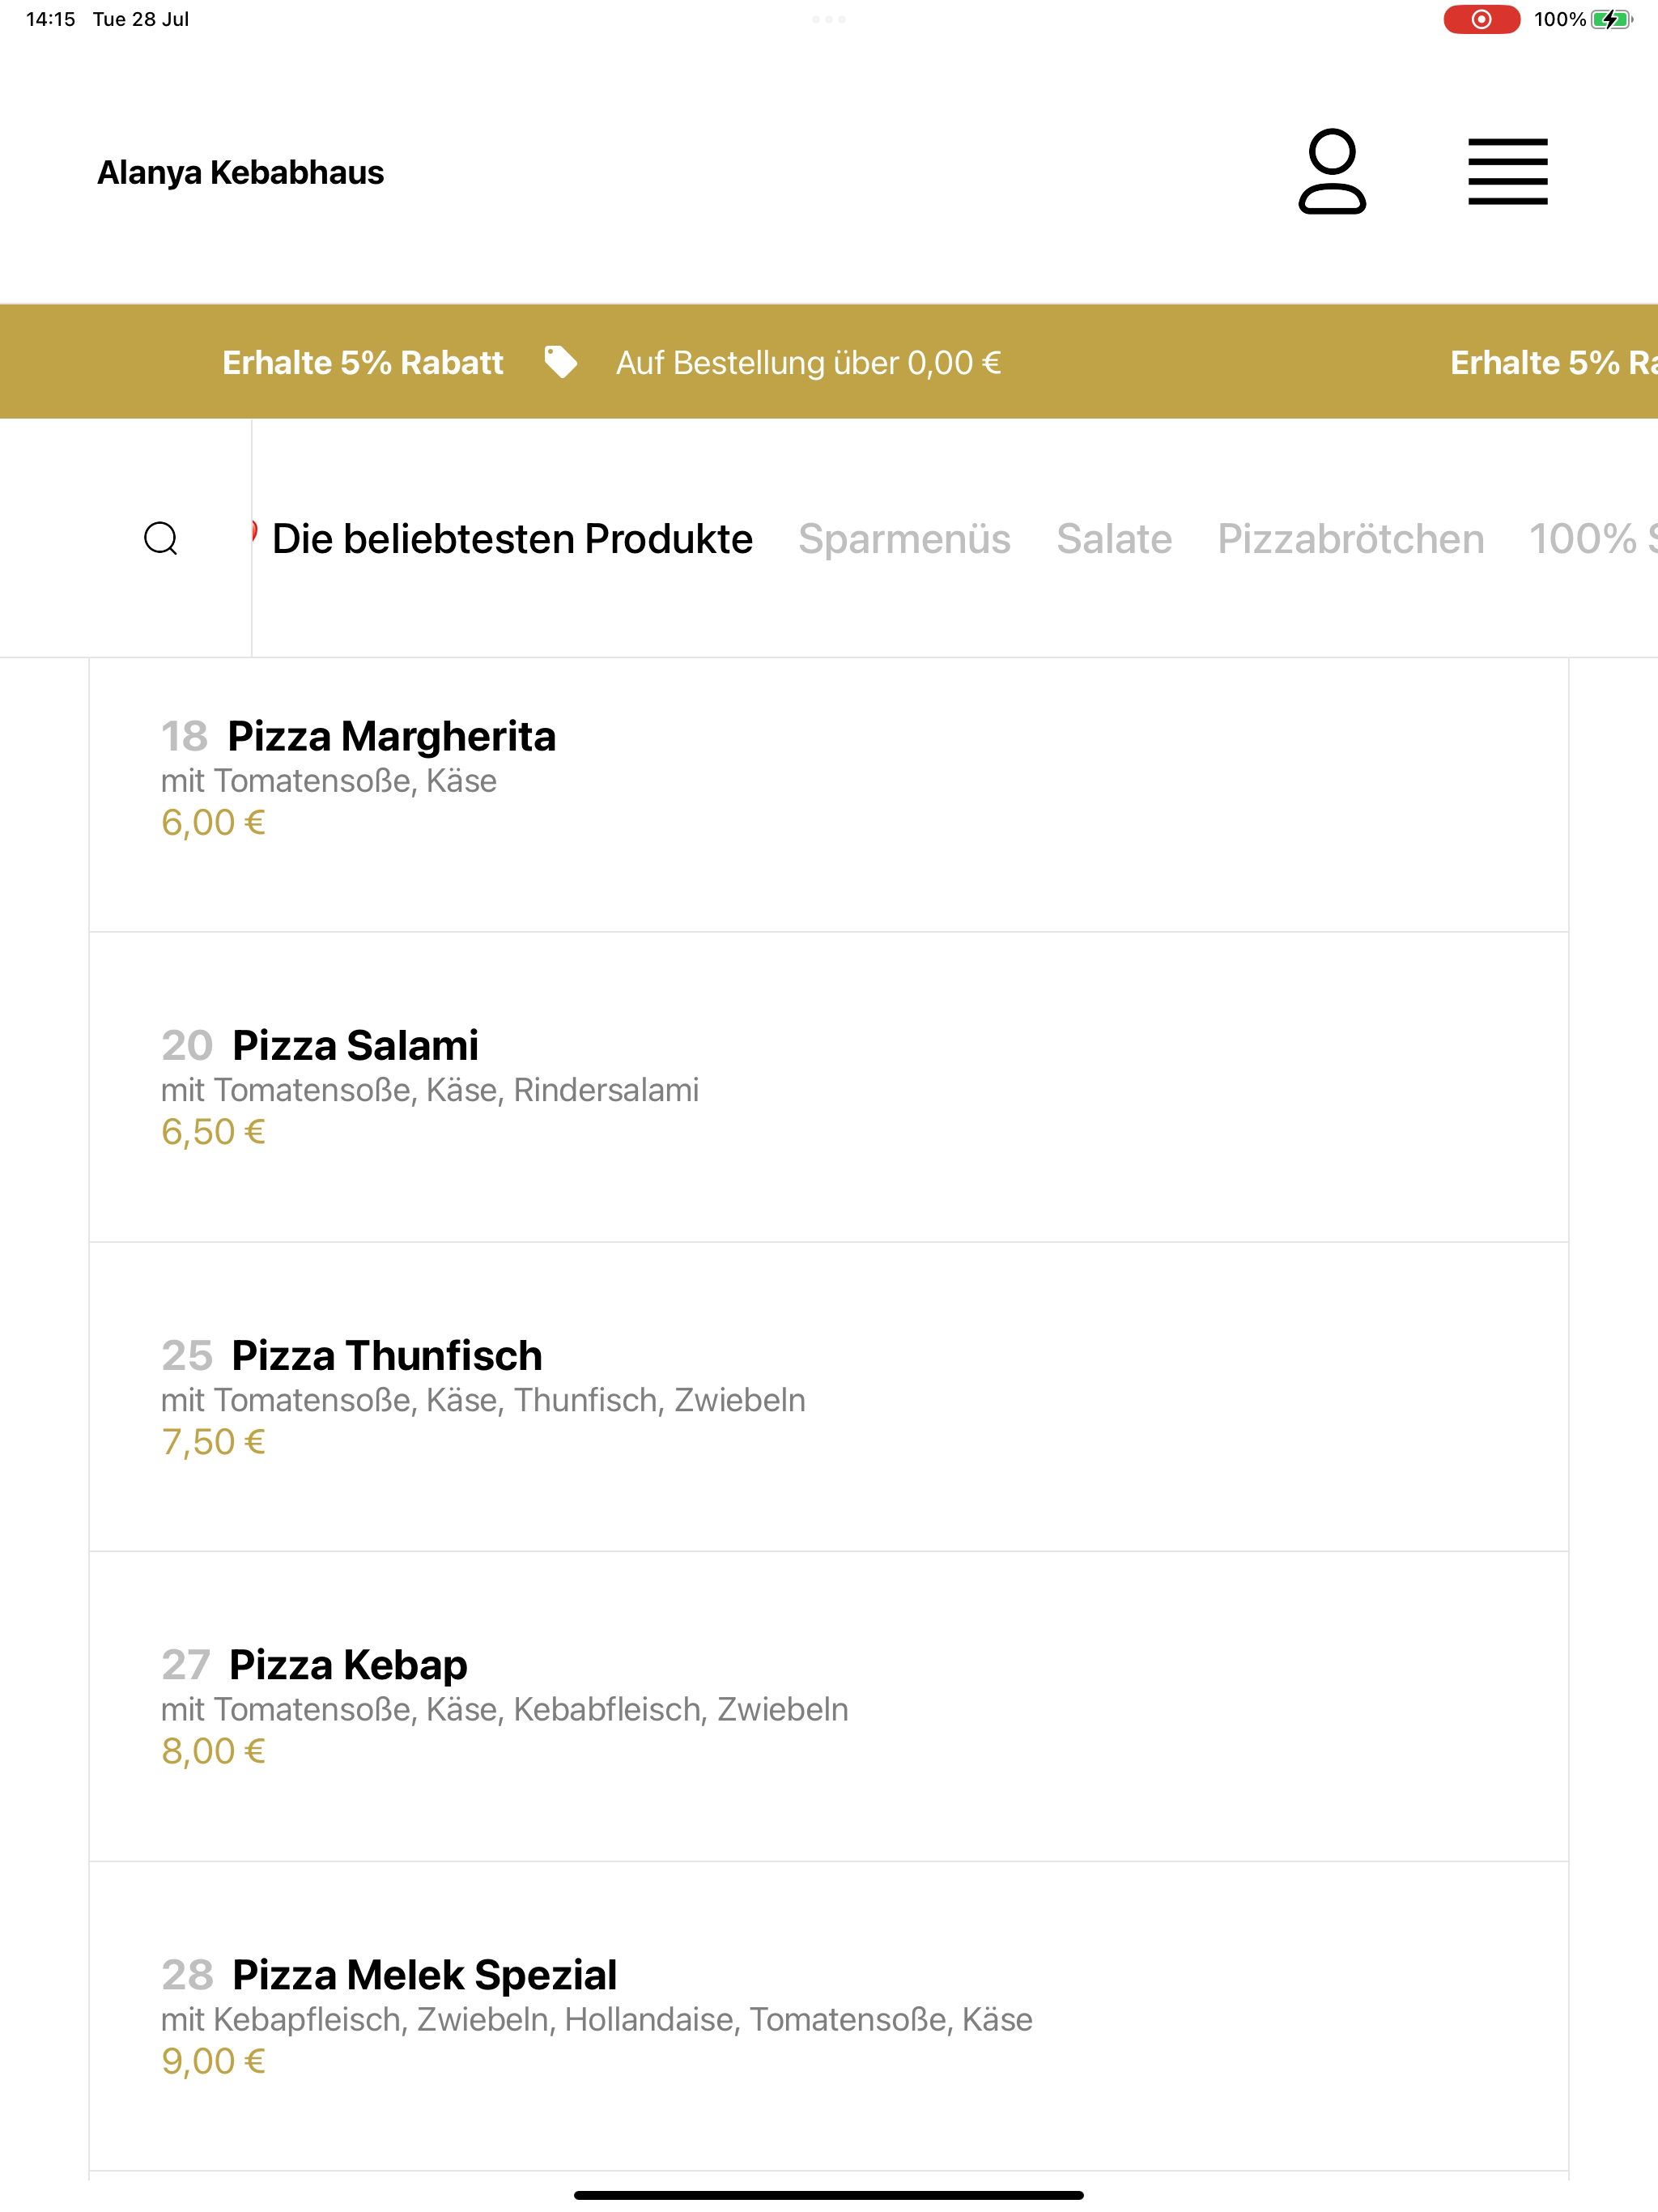Open the partially visible 100% category tab

pyautogui.click(x=1593, y=538)
